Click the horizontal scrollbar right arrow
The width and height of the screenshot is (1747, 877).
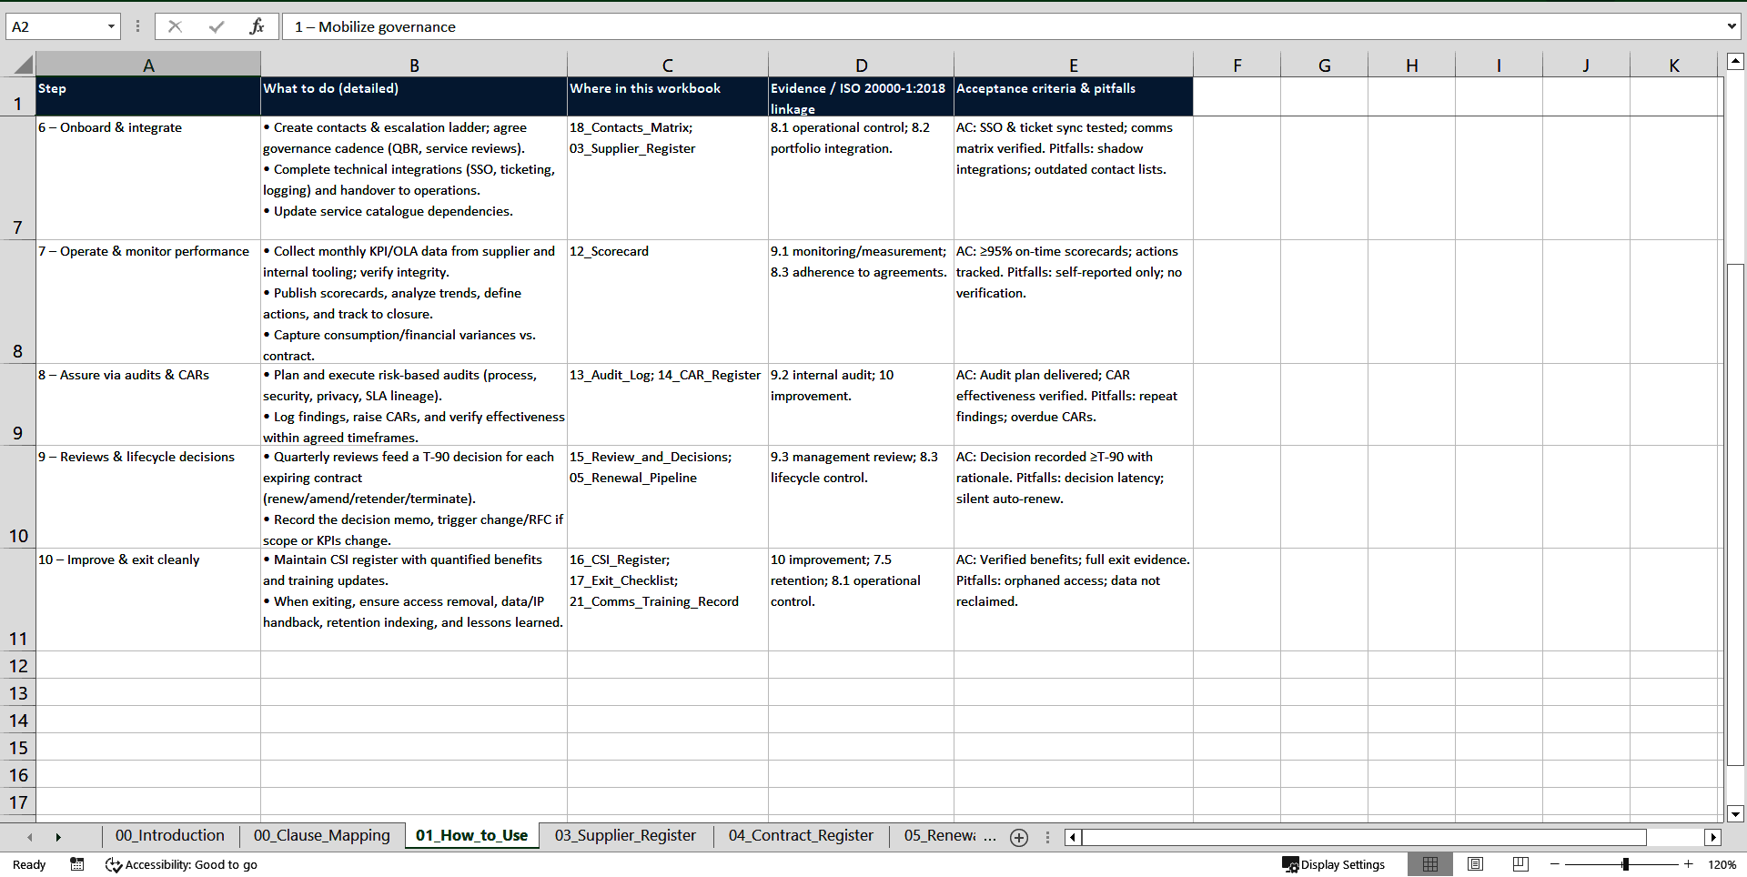click(1713, 837)
